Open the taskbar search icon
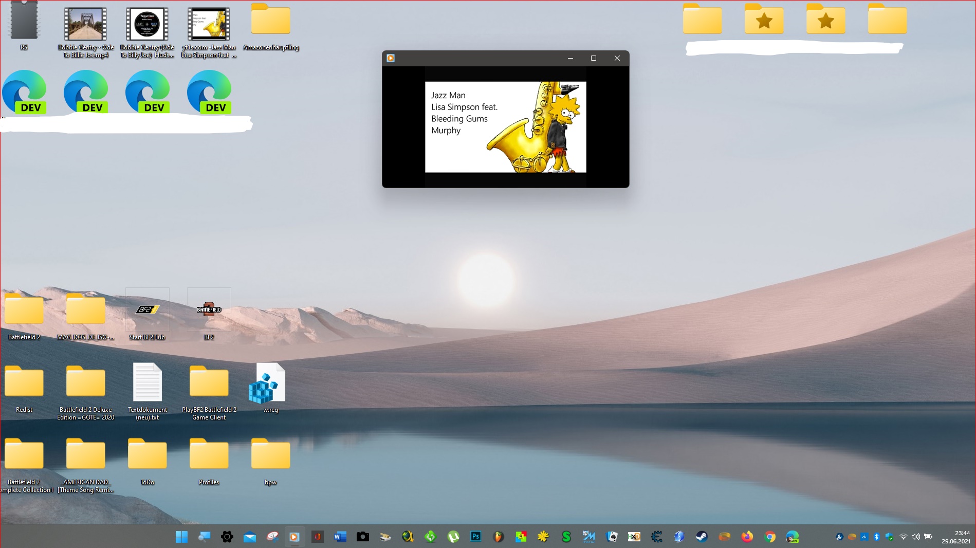The height and width of the screenshot is (548, 976). (x=204, y=537)
